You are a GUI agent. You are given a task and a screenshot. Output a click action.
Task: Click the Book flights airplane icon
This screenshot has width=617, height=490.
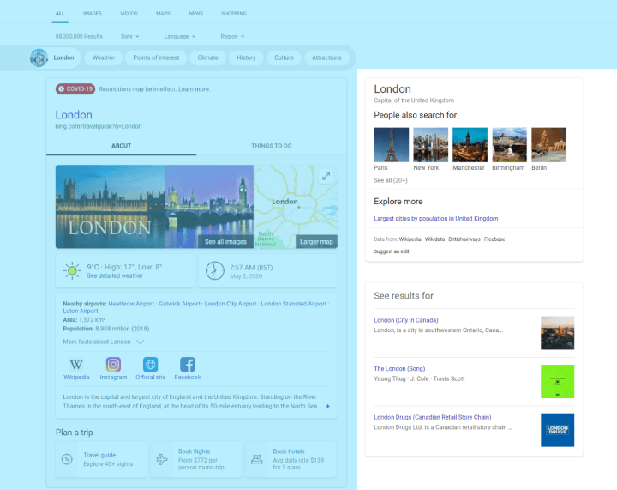point(162,459)
